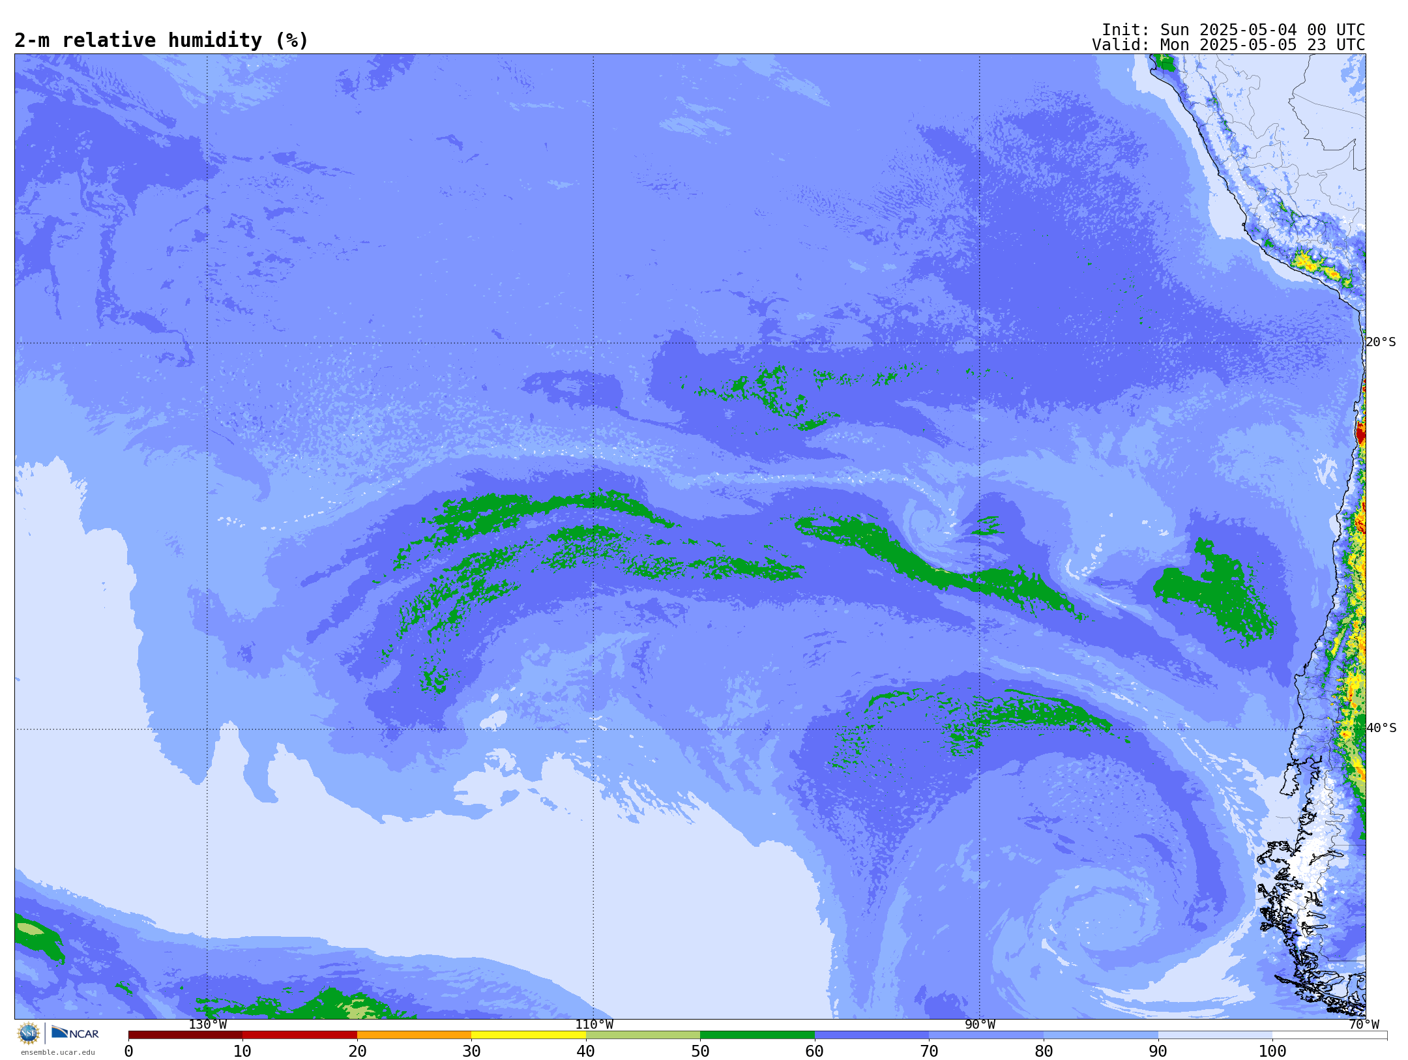The height and width of the screenshot is (1060, 1408).
Task: Click the 20°S latitude label
Action: coord(1381,342)
